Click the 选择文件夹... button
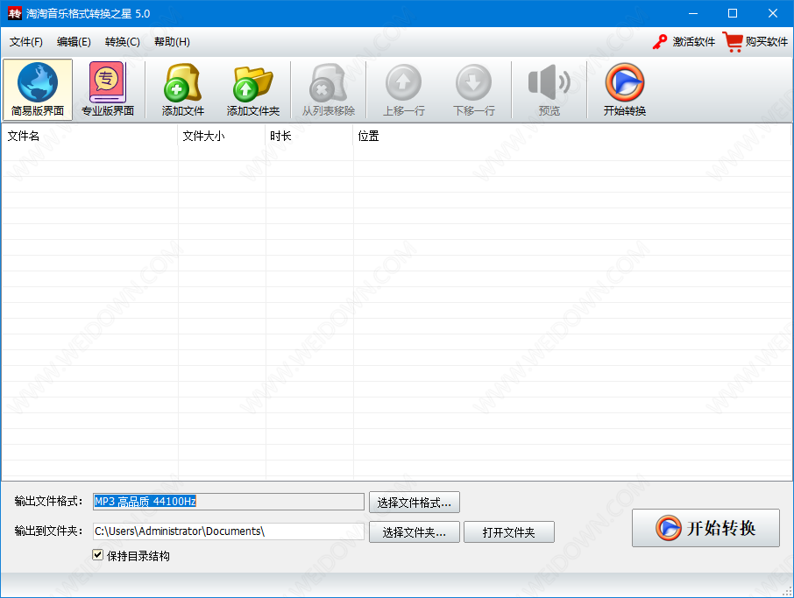The width and height of the screenshot is (794, 598). (415, 532)
